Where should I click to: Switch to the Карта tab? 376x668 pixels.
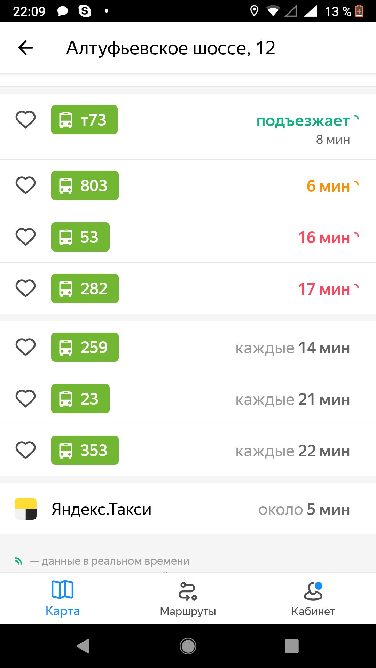[x=63, y=598]
